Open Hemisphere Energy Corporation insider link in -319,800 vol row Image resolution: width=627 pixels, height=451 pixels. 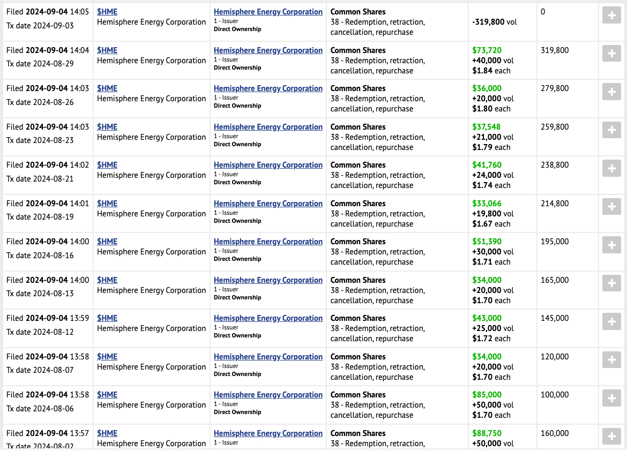(x=268, y=12)
